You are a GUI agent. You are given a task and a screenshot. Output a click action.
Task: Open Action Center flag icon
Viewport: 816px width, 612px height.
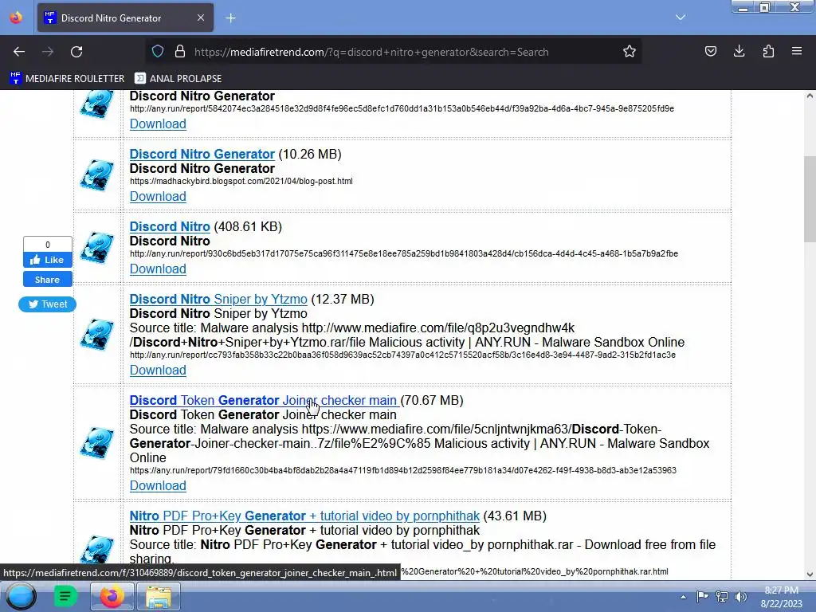coord(702,596)
